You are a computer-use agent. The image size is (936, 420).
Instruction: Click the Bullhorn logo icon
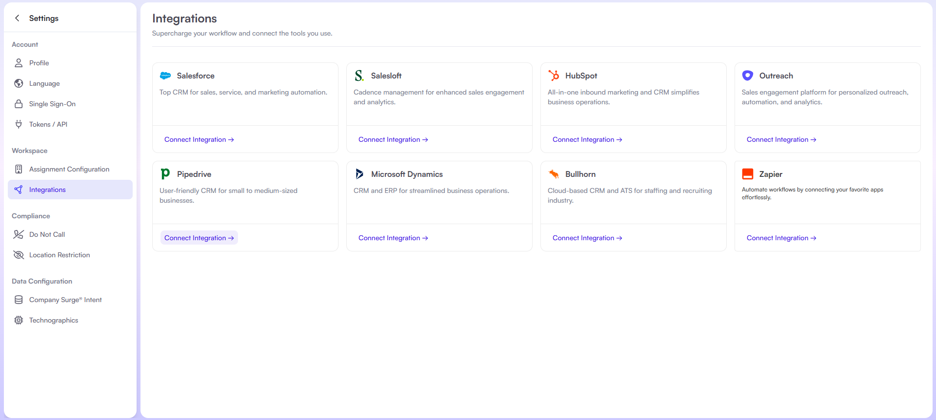click(554, 174)
